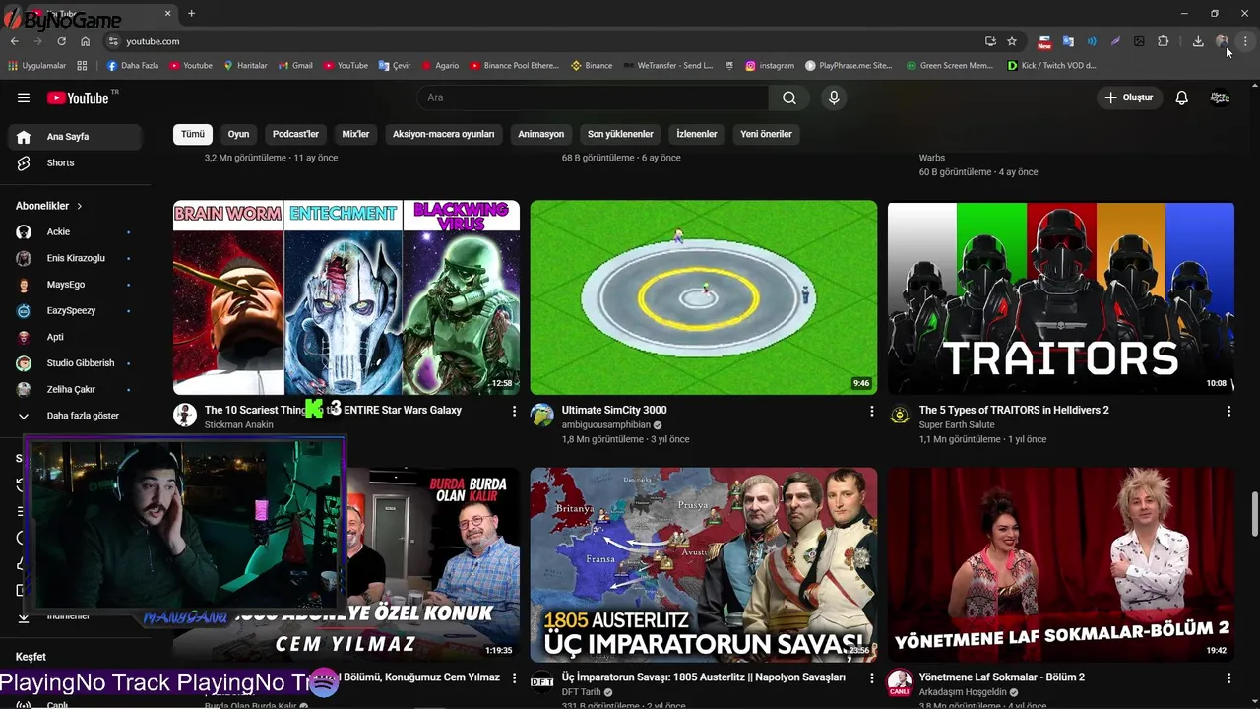Select the Tümü filter chip
Screen dimensions: 1260x709
193,134
